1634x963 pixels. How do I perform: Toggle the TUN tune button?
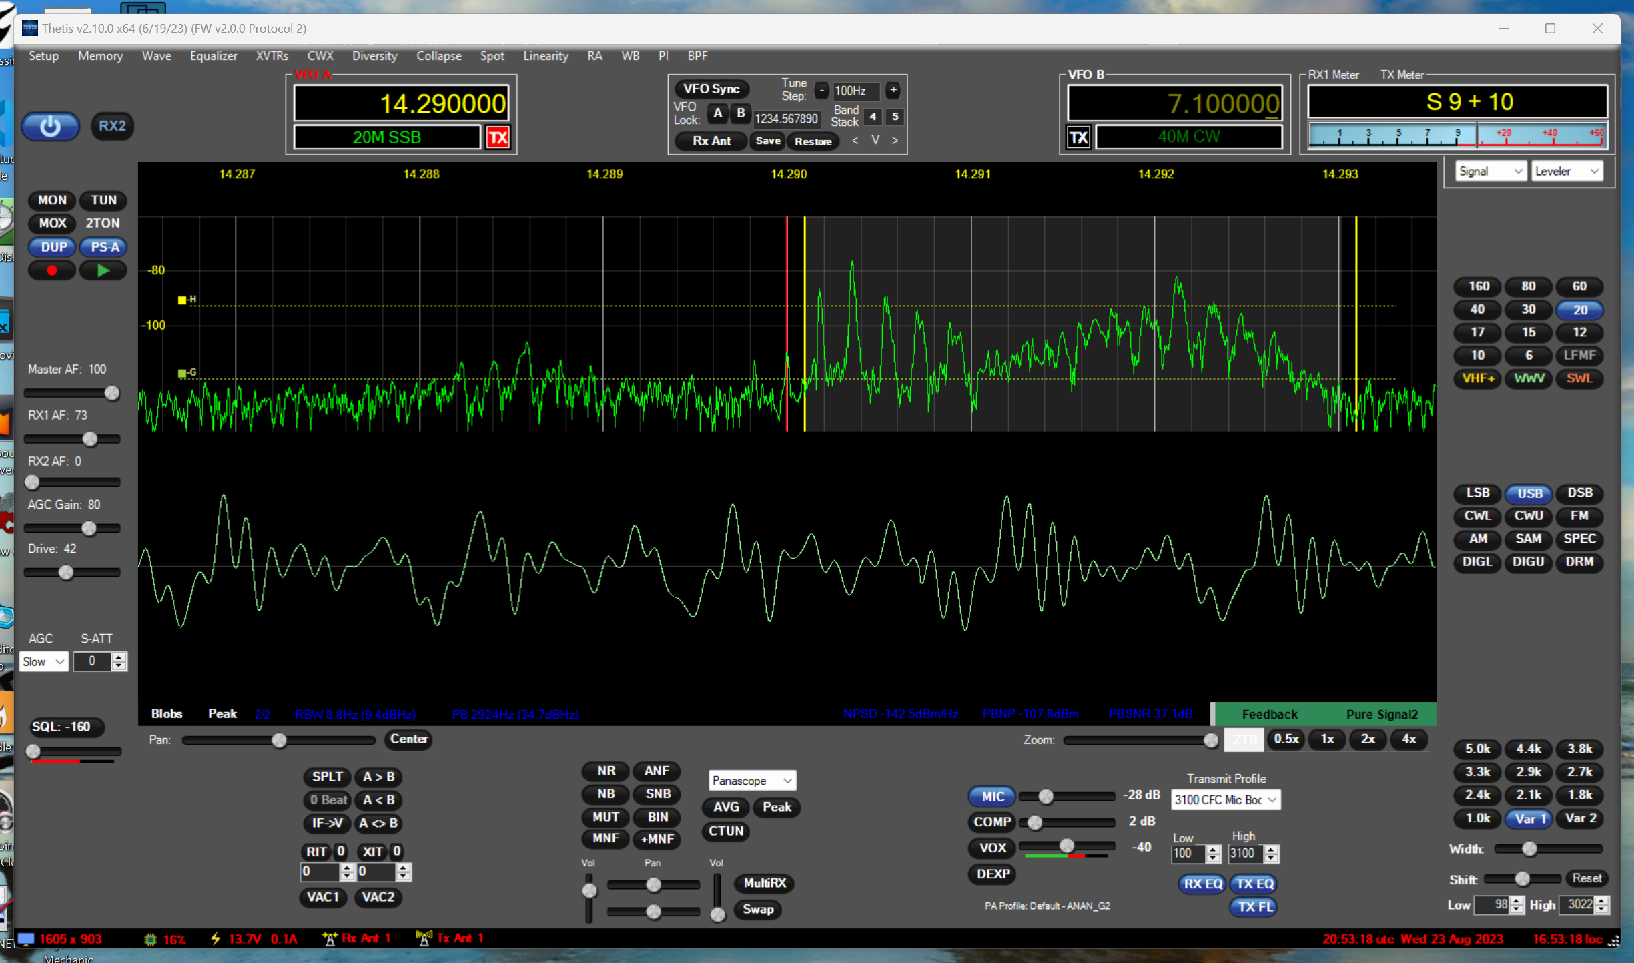click(103, 200)
